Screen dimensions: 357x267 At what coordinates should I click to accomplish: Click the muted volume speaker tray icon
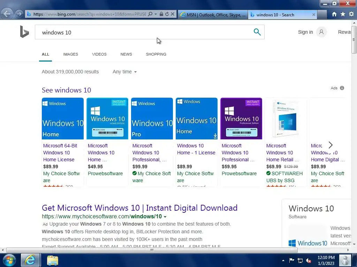click(x=309, y=260)
